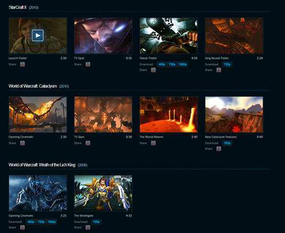Download Teaser Trailer in 1080p

coord(183,65)
